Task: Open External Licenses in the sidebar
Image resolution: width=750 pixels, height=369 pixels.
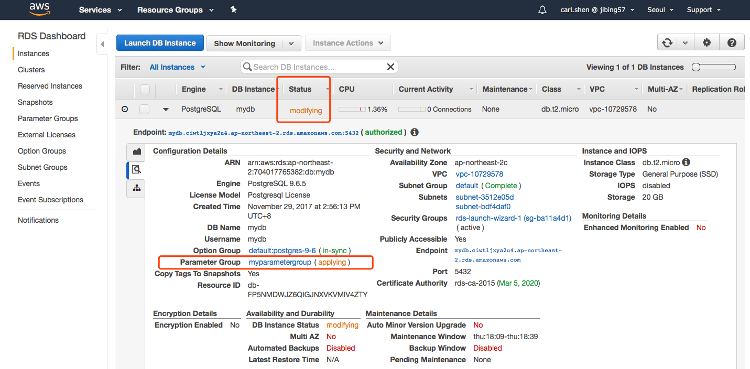Action: (x=47, y=135)
